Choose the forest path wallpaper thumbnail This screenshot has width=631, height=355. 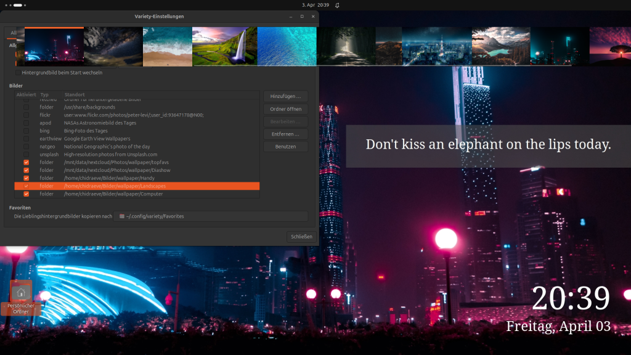click(346, 46)
